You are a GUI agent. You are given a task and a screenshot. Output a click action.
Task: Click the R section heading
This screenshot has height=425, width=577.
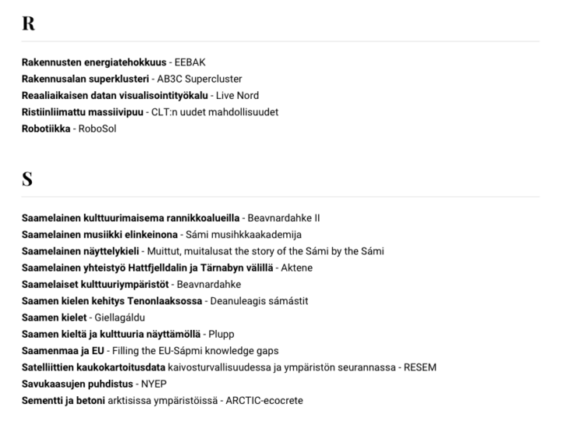pyautogui.click(x=28, y=23)
